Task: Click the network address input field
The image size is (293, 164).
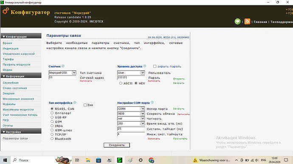Action: point(62,78)
